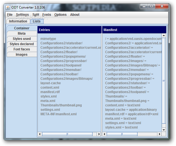Show the Font faces side tab

pos(22,49)
